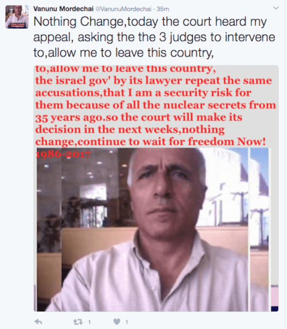The image size is (287, 329).
Task: Click the retweet count number
Action: (89, 322)
